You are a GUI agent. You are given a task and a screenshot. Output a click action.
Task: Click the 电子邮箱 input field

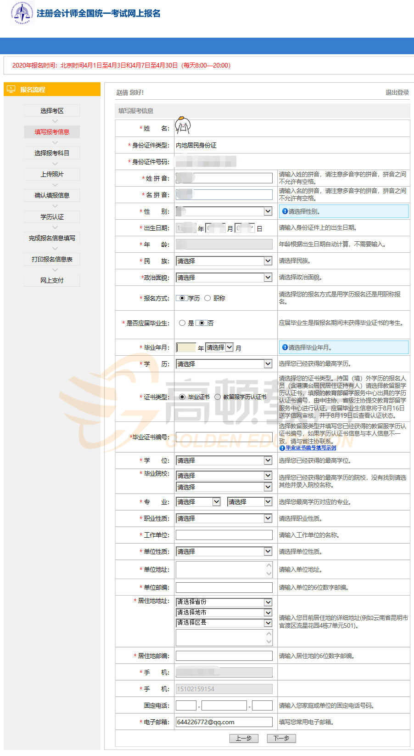[x=224, y=722]
